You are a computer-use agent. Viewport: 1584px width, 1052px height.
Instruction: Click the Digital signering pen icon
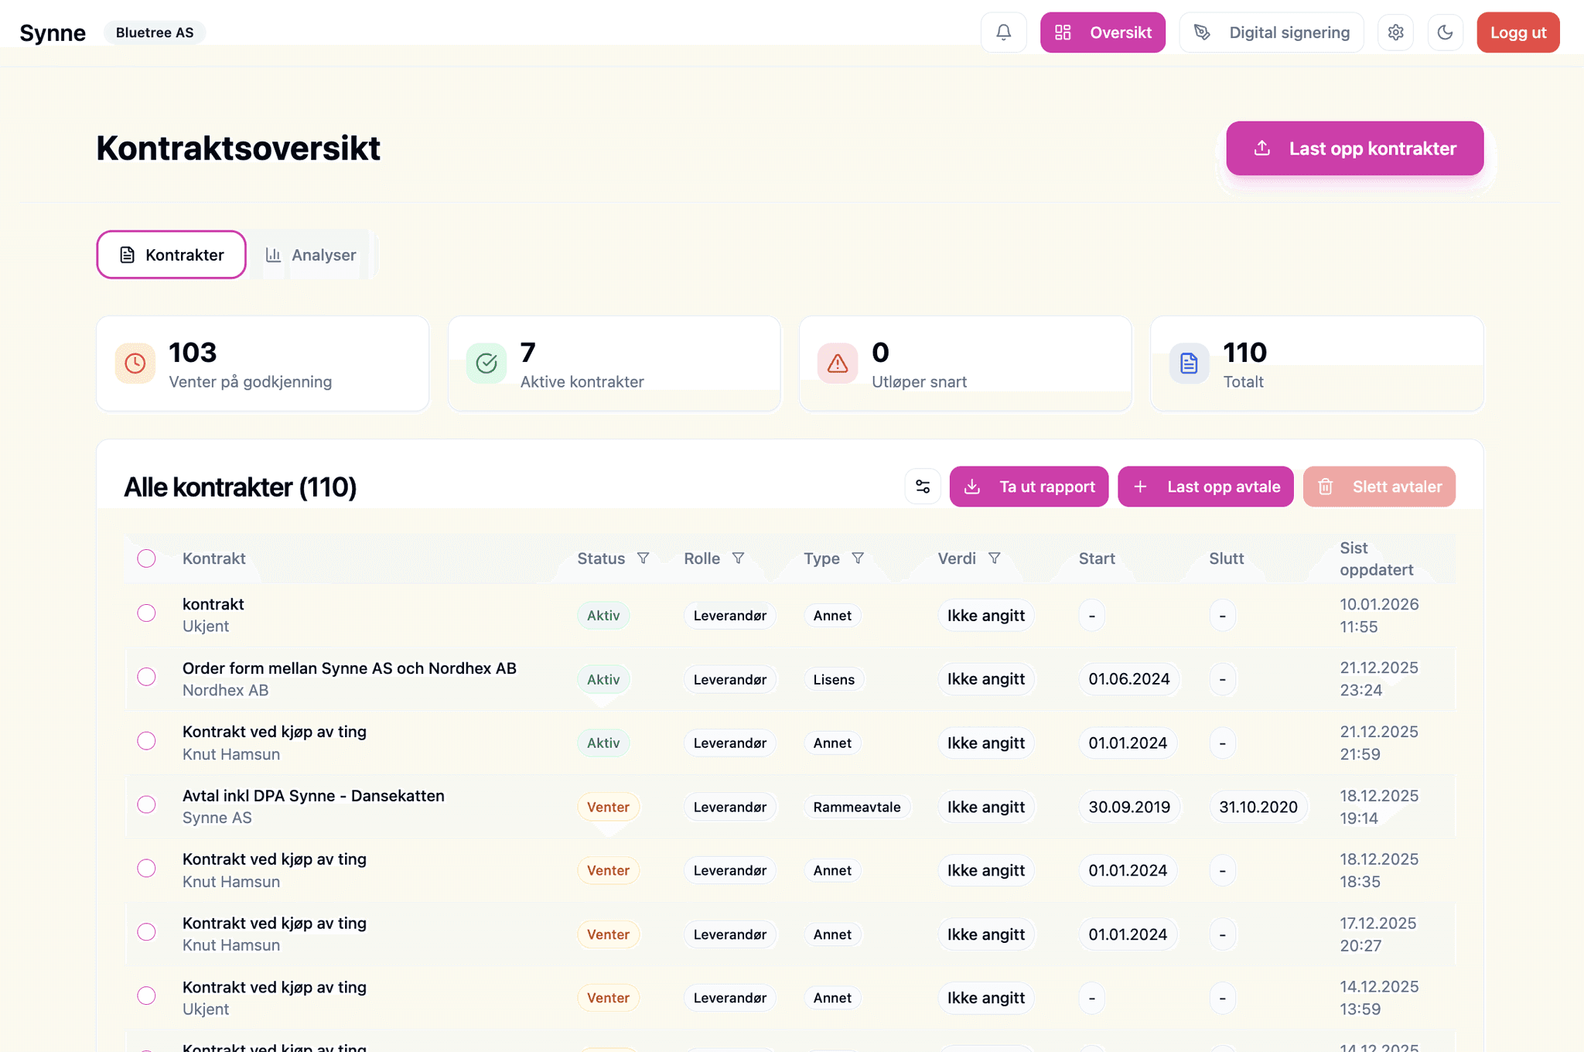1202,32
